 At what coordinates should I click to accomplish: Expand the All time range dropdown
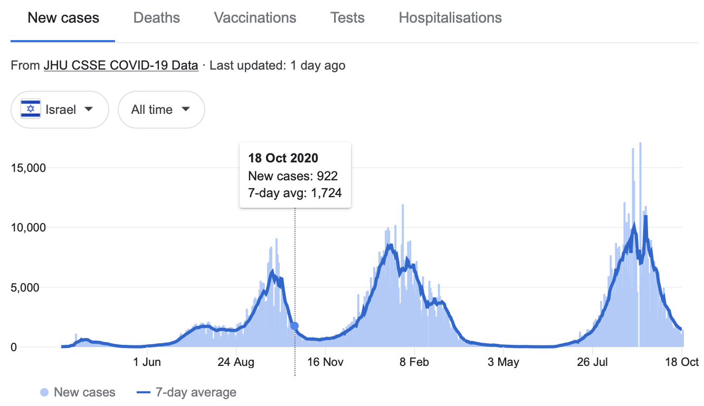coord(161,110)
